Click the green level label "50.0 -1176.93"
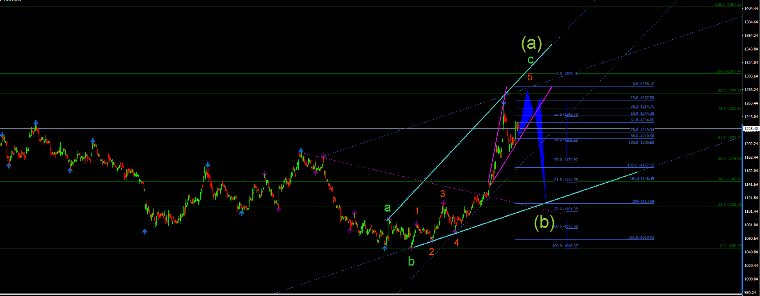This screenshot has height=296, width=760. [730, 159]
